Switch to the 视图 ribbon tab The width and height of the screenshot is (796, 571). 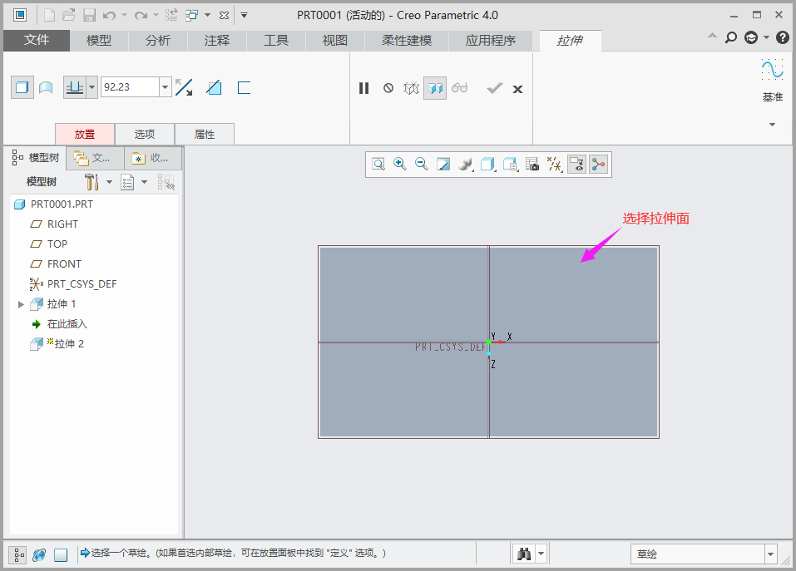334,40
